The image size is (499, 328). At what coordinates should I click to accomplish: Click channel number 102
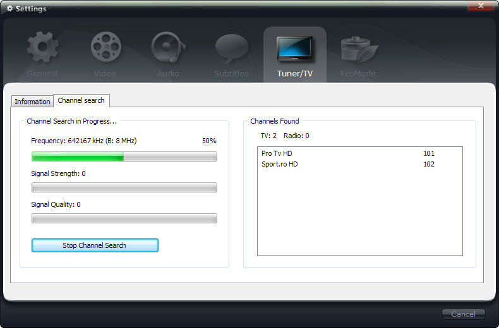(x=429, y=164)
